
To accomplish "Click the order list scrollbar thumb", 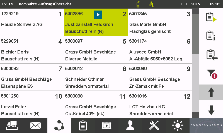I will (x=196, y=34).
